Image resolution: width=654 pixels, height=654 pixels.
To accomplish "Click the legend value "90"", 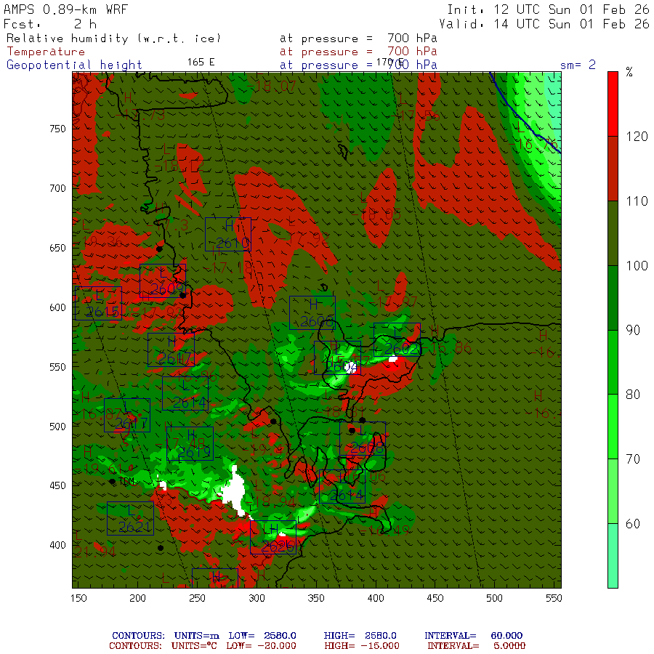I will [633, 331].
